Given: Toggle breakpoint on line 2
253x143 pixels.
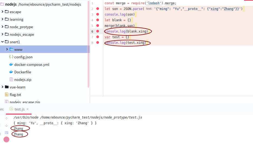Looking at the screenshot, I should click(x=98, y=9).
